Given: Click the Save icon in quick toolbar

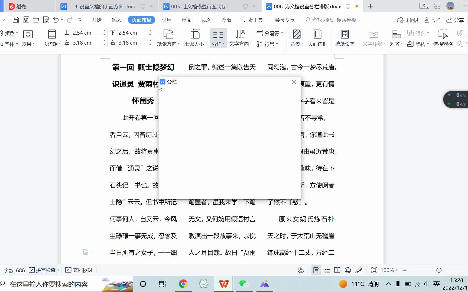Looking at the screenshot, I should (16, 20).
